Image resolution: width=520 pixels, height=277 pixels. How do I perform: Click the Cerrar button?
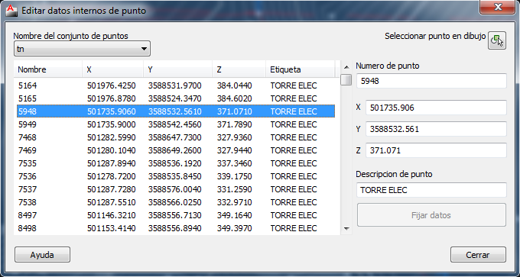tap(478, 255)
